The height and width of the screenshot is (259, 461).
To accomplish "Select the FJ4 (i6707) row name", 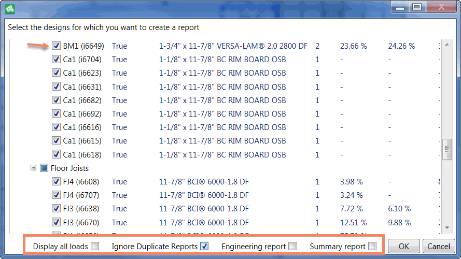I will [81, 195].
